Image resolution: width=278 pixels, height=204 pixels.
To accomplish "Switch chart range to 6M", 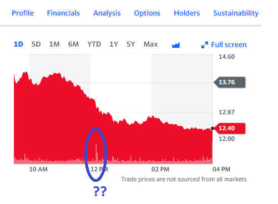I will [73, 44].
